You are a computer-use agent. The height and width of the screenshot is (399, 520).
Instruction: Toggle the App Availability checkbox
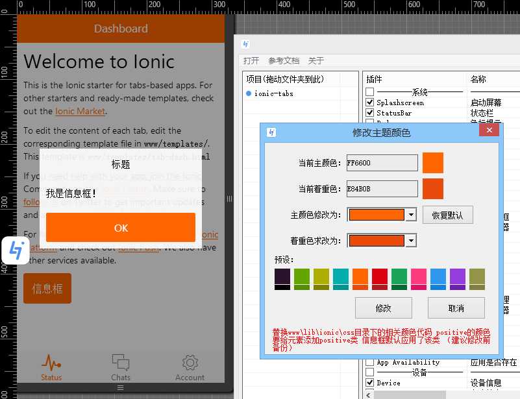tap(370, 362)
